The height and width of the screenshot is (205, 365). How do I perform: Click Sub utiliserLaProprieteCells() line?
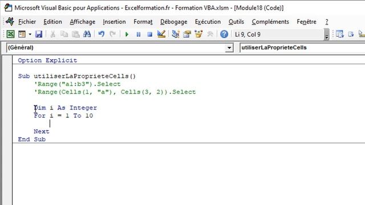point(77,76)
